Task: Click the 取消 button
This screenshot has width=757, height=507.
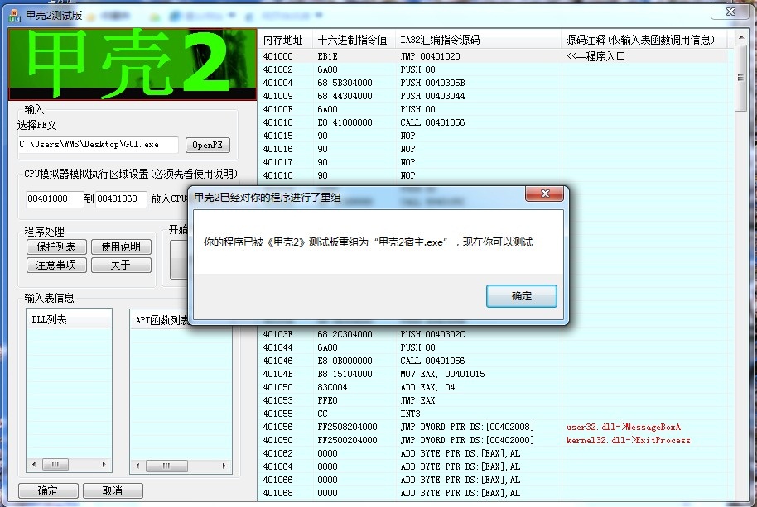Action: tap(113, 490)
